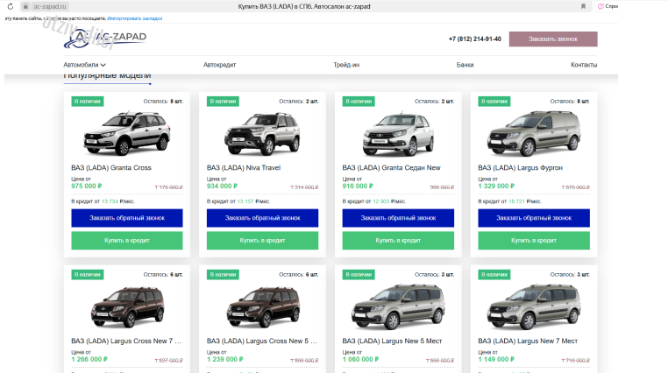Viewport: 668px width, 373px height.
Task: Buy Granta Седан New on credit
Action: [398, 240]
